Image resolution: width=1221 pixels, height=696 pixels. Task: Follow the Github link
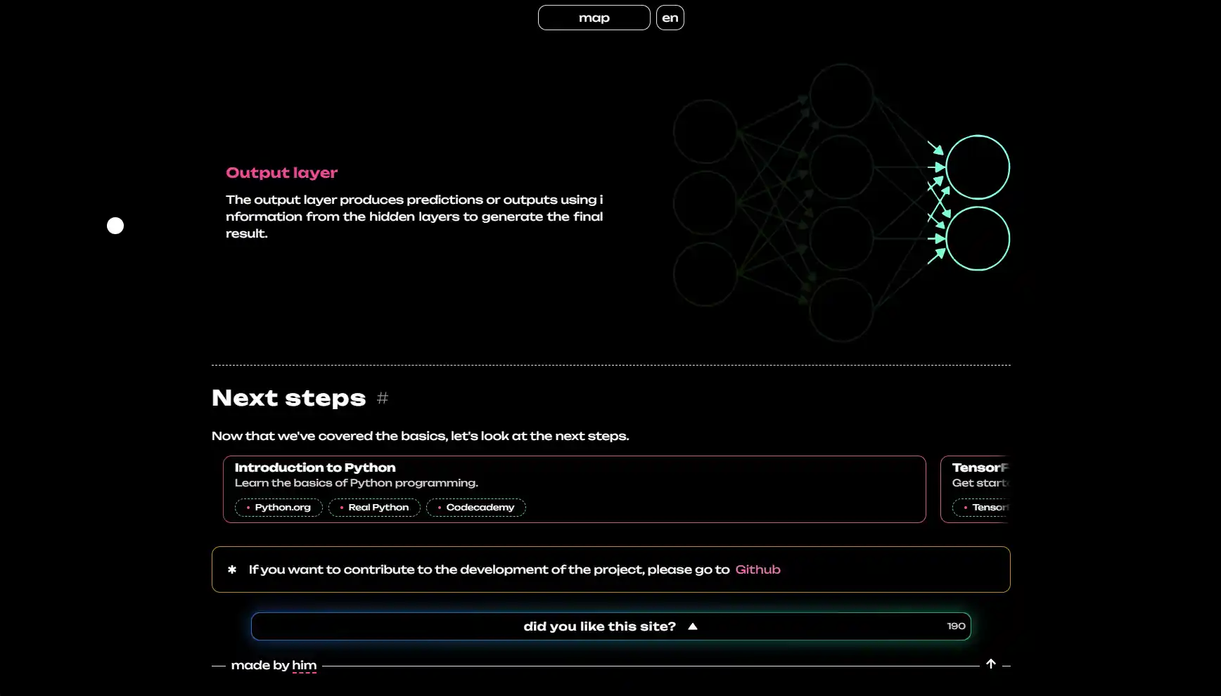pos(757,569)
